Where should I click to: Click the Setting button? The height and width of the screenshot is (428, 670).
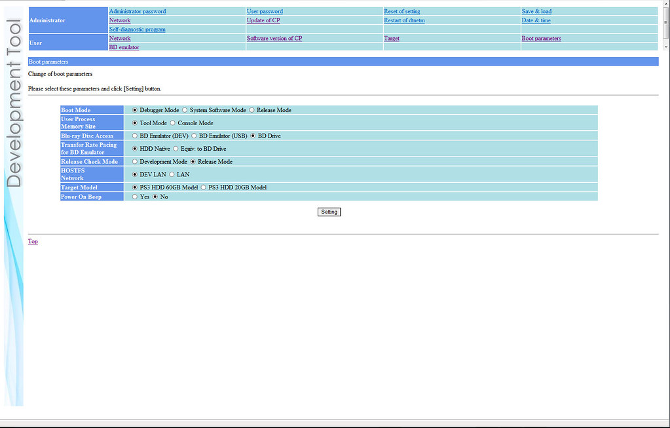click(x=329, y=212)
